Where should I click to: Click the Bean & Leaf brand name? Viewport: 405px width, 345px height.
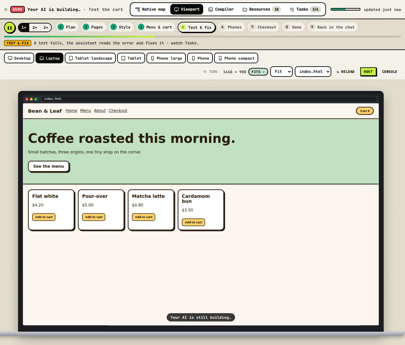pyautogui.click(x=45, y=111)
